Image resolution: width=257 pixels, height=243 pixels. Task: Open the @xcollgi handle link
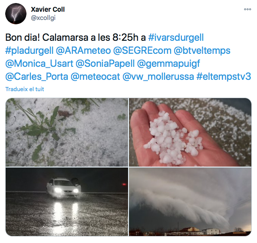click(x=43, y=18)
